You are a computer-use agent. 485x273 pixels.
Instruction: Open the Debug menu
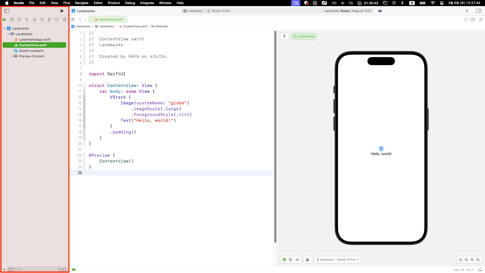coord(130,3)
